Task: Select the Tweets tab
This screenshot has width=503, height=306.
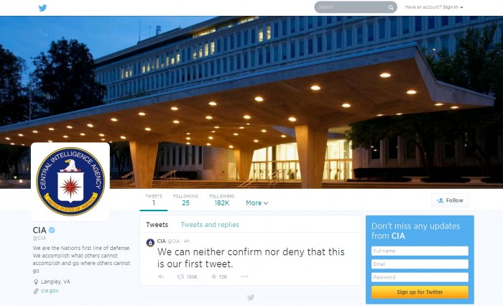Action: (x=157, y=225)
